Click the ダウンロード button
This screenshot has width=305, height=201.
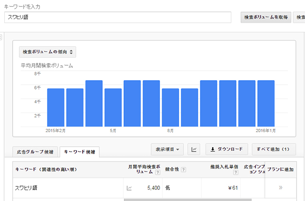coord(227,149)
